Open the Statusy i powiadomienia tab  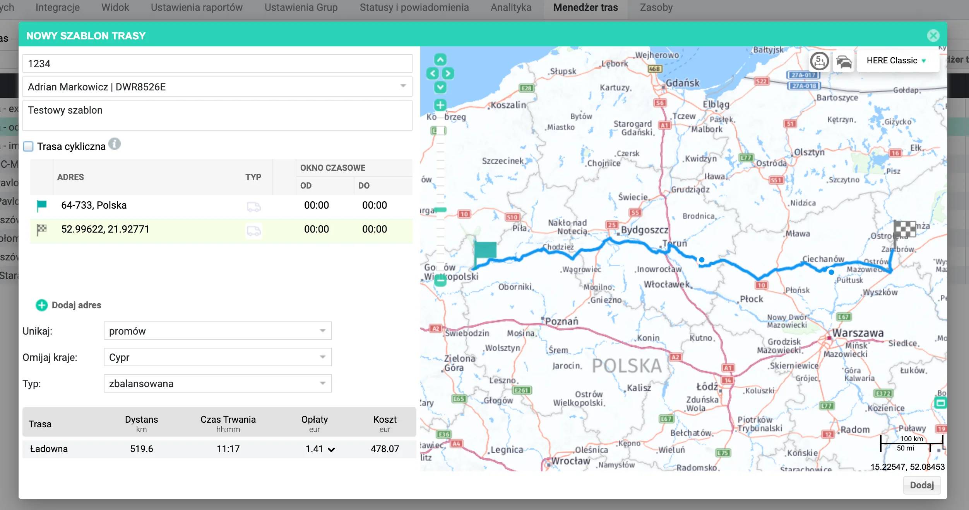[x=414, y=7]
